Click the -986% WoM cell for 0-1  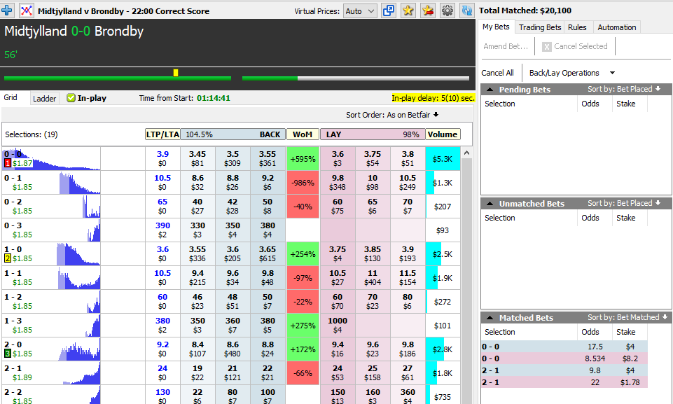tap(303, 183)
